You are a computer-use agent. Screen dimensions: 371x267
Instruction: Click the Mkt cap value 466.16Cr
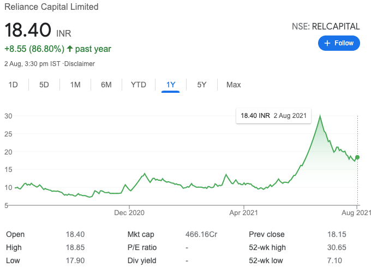coord(201,234)
